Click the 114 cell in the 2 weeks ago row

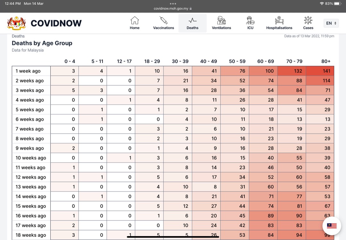320,81
